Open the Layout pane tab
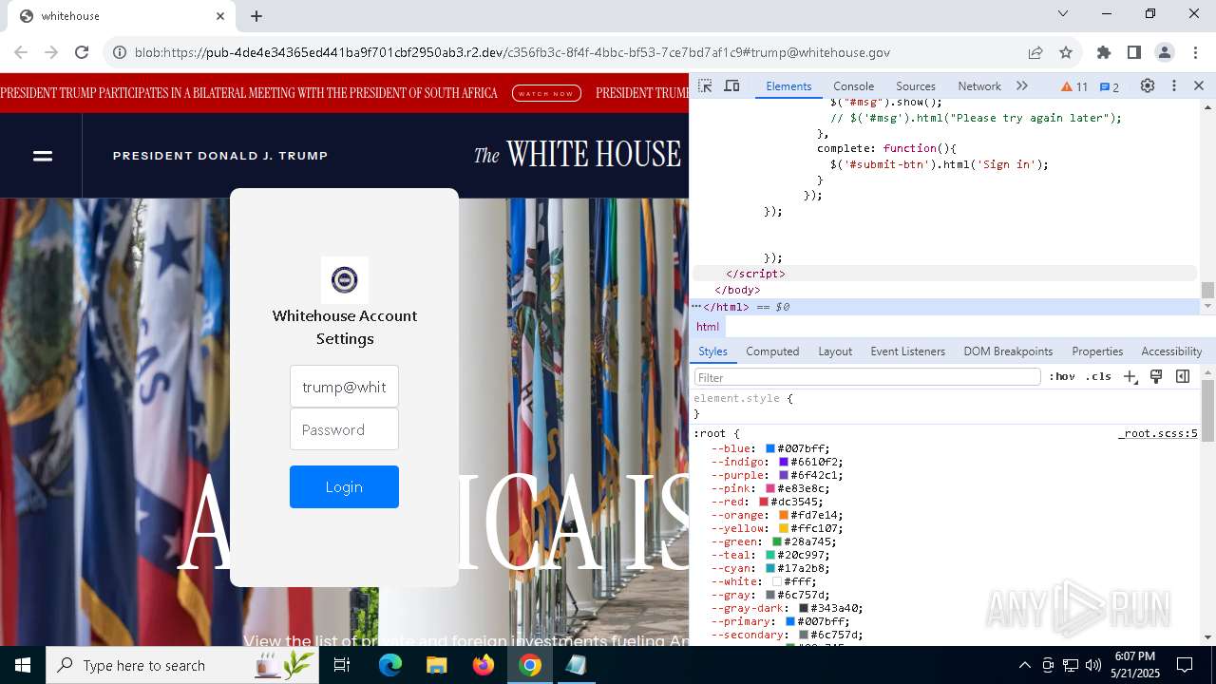This screenshot has width=1216, height=684. point(835,351)
